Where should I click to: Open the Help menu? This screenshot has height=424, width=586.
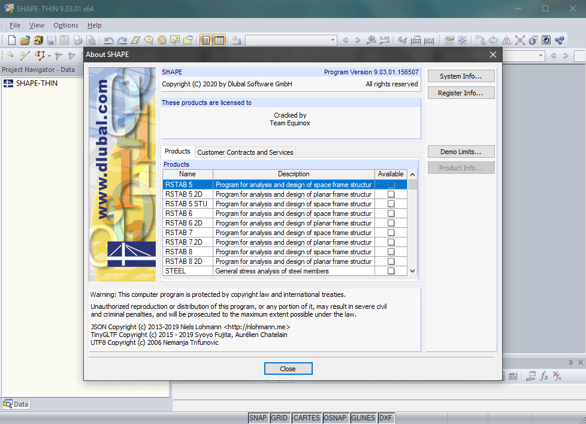94,25
